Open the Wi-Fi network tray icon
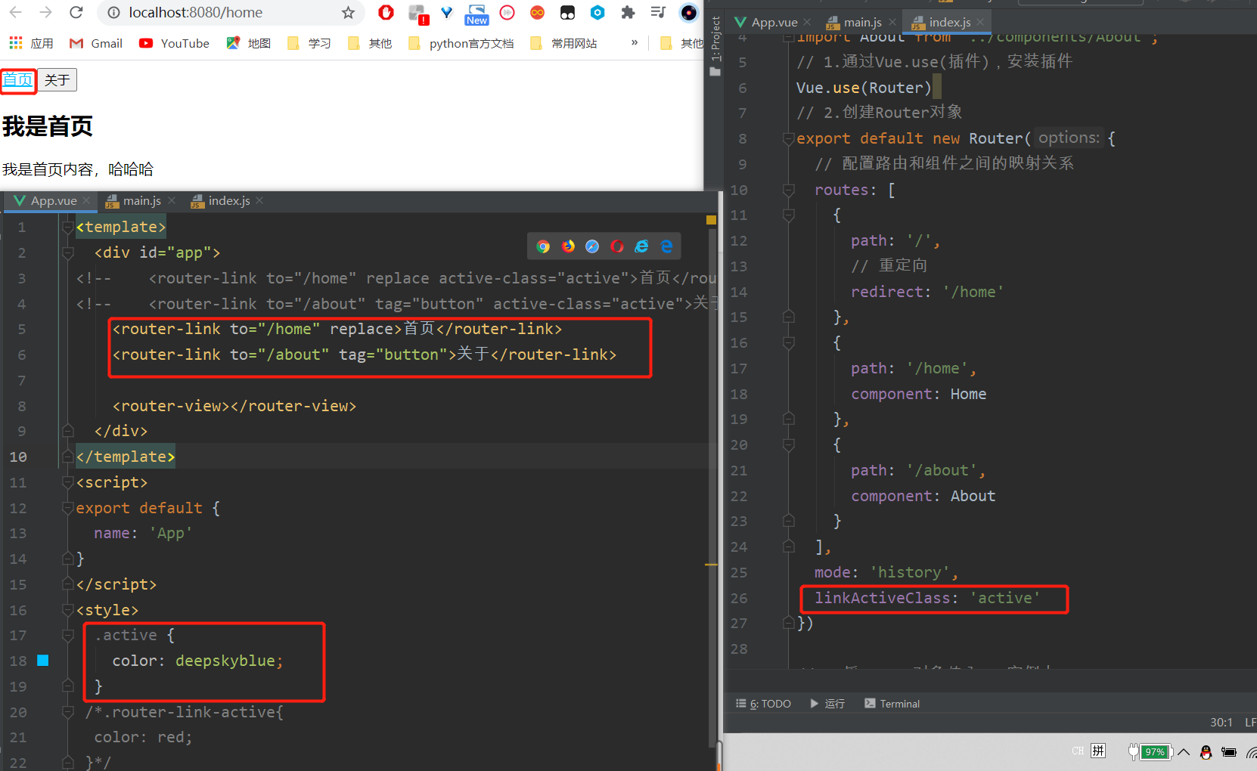Screen dimensions: 1257x771 pyautogui.click(x=1251, y=751)
